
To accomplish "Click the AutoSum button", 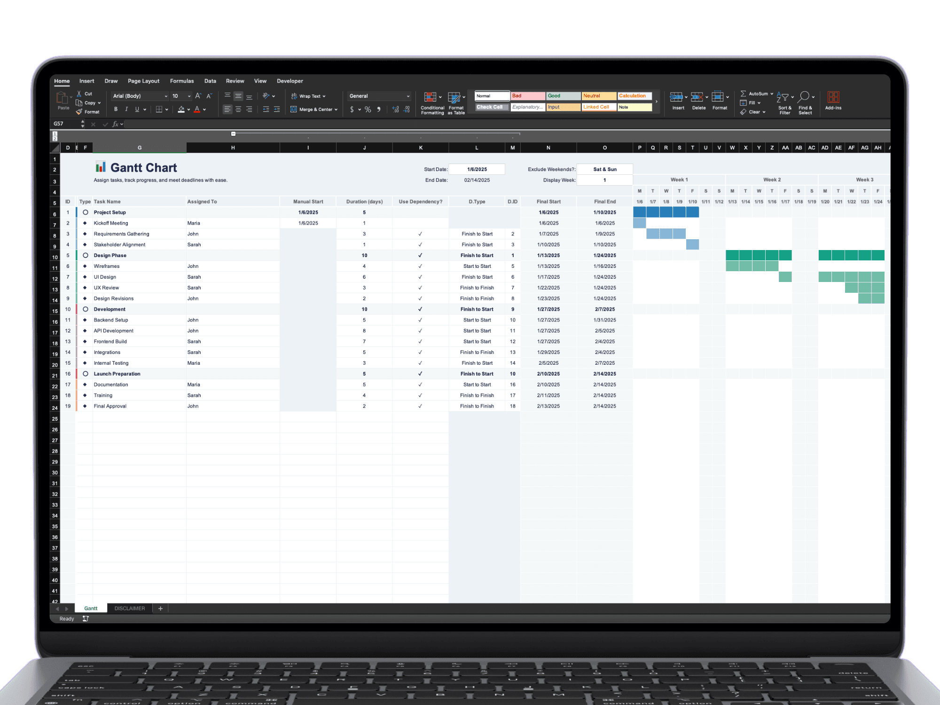I will pyautogui.click(x=757, y=94).
